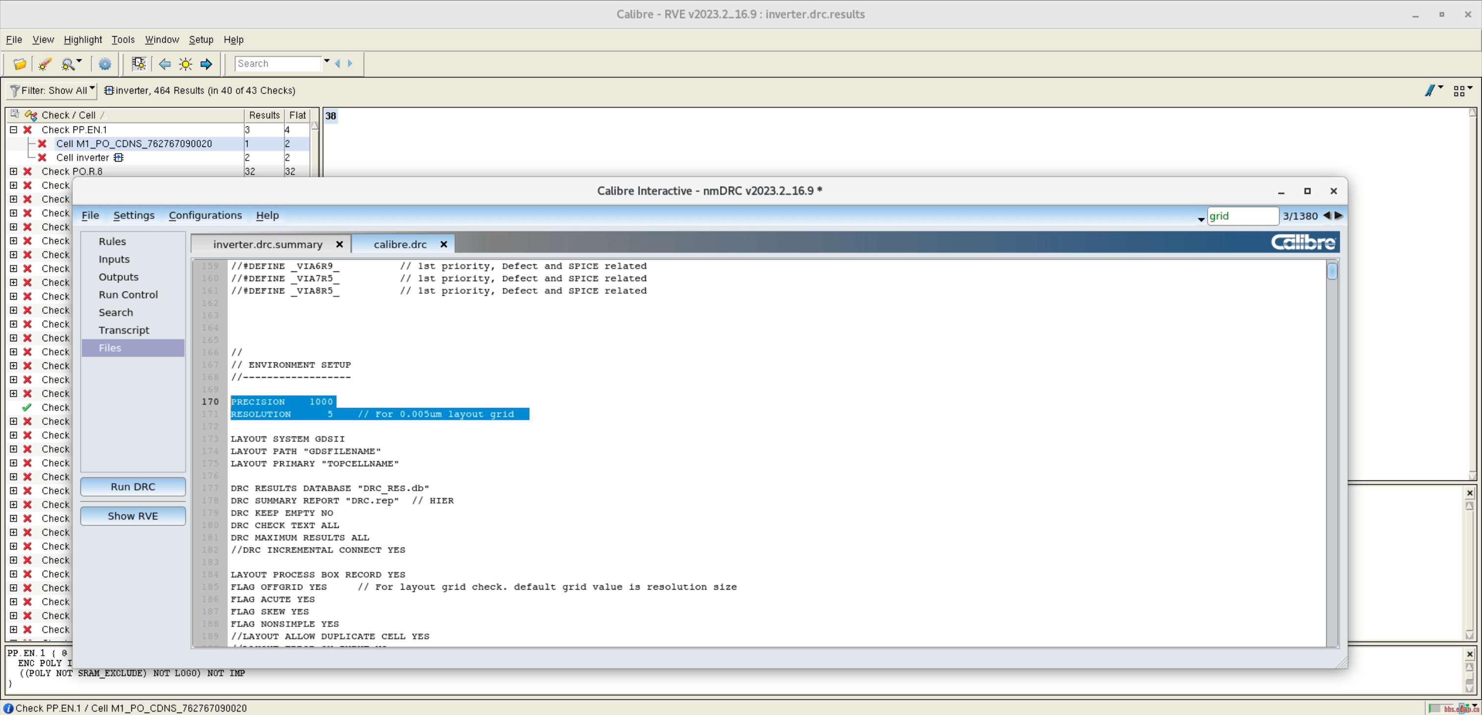1482x715 pixels.
Task: Open the magnifier highlight tool dropdown arrow
Action: tap(79, 61)
